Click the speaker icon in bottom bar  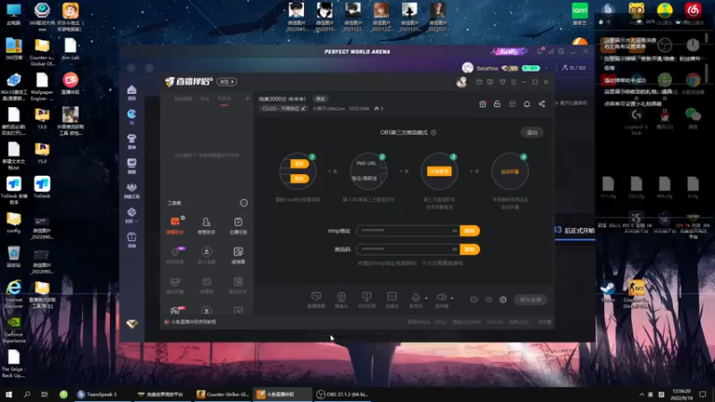(442, 297)
